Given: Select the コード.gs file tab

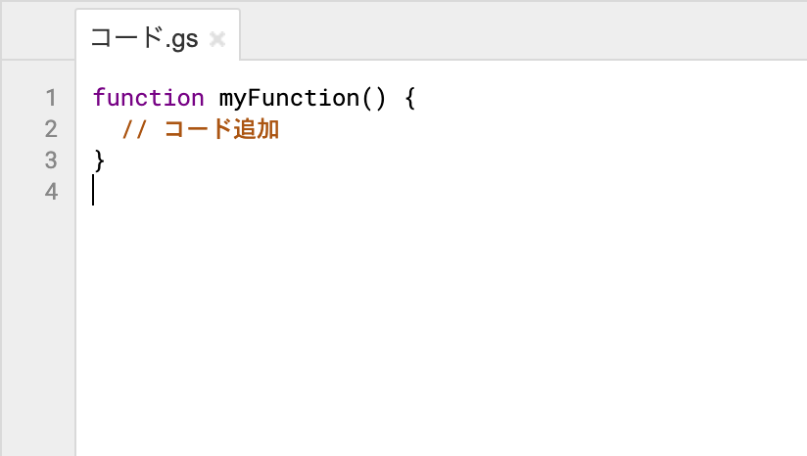Looking at the screenshot, I should click(143, 39).
